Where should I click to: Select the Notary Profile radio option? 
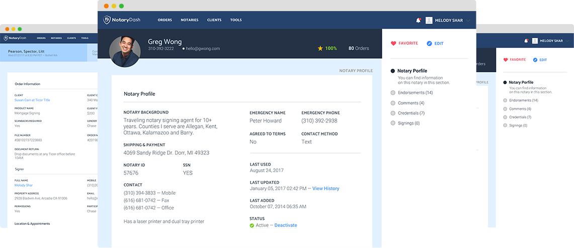coord(393,71)
